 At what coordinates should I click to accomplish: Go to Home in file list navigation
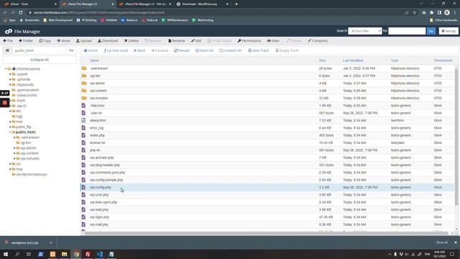pyautogui.click(x=91, y=50)
